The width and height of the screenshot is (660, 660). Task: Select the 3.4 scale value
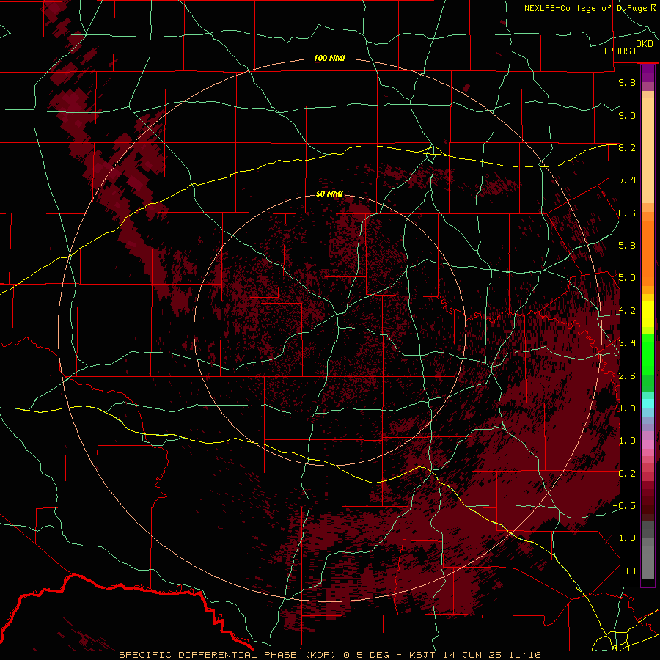click(627, 343)
